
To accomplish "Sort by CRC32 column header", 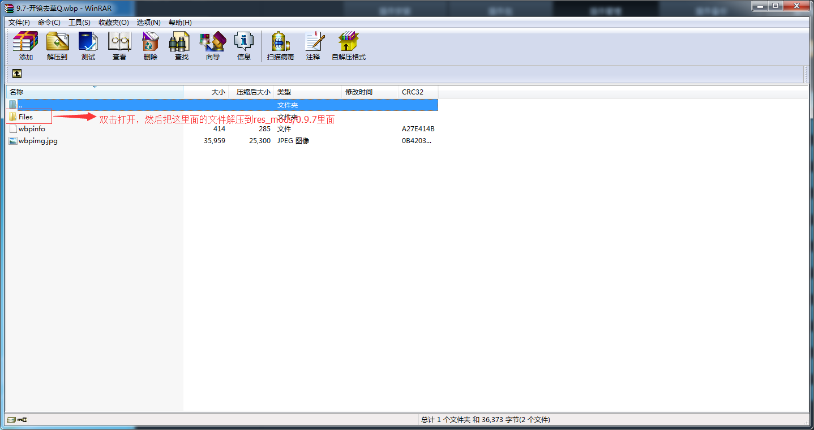I will click(x=418, y=92).
